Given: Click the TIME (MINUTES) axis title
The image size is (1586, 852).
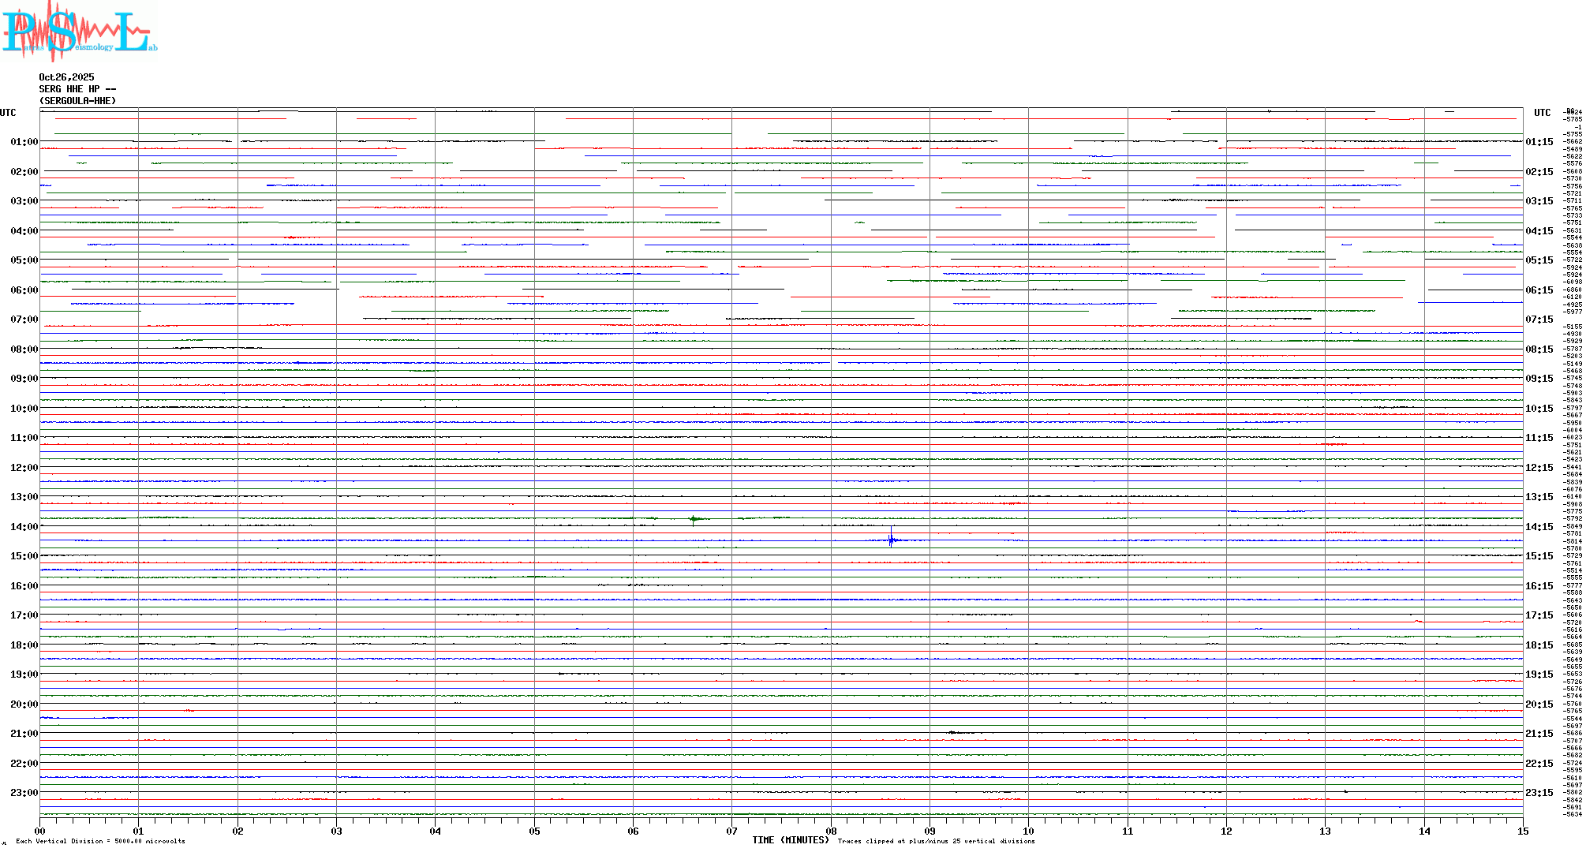Looking at the screenshot, I should point(790,840).
